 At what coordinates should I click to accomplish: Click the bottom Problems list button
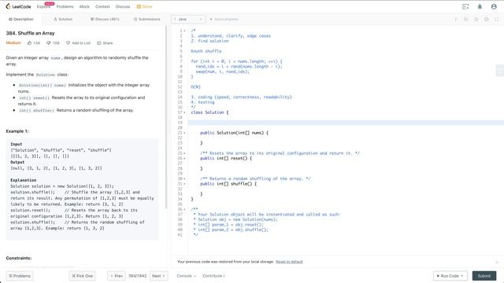click(x=20, y=276)
